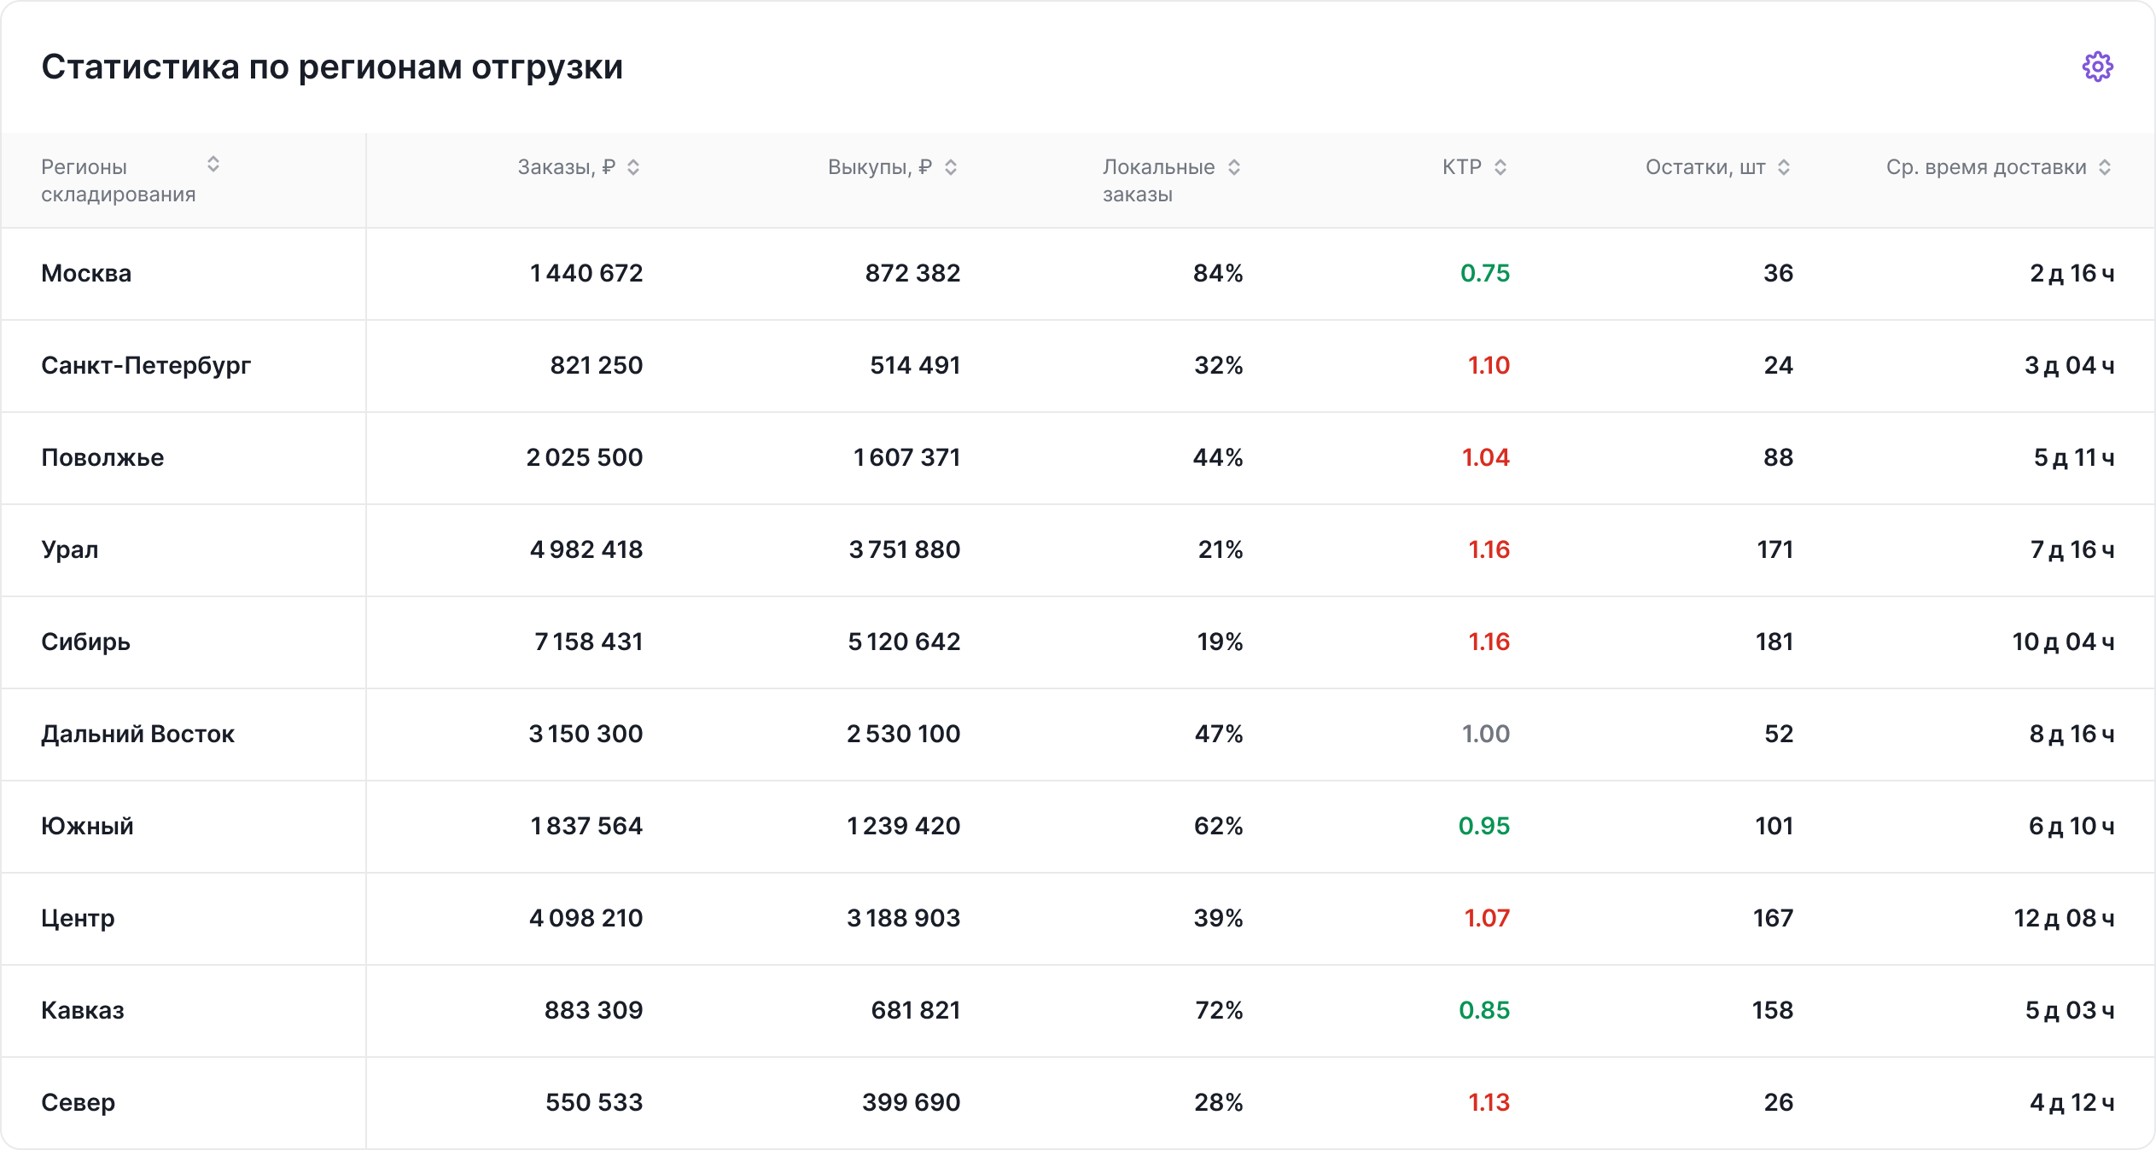2156x1150 pixels.
Task: Select the Южный region row
Action: pos(1078,827)
